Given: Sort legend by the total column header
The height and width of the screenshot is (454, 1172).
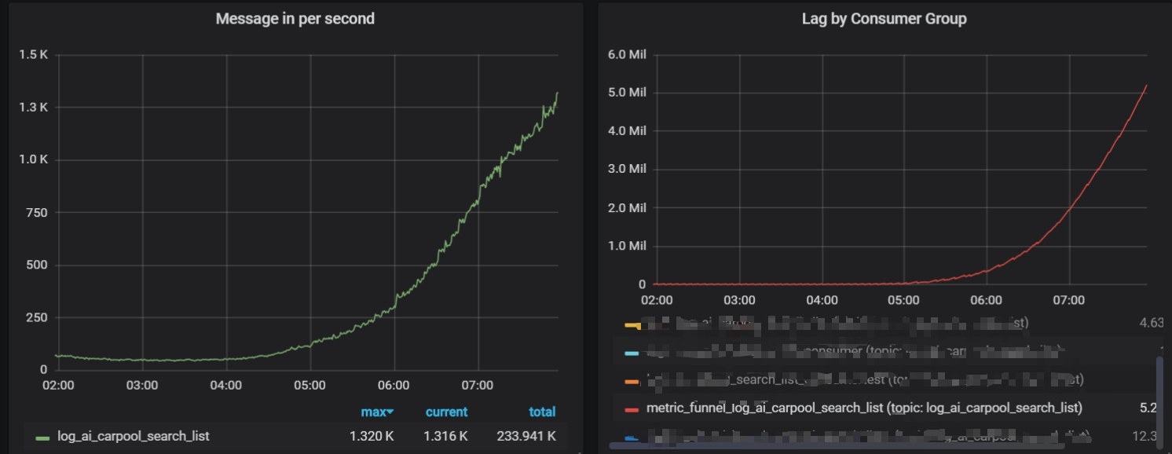Looking at the screenshot, I should click(x=542, y=412).
